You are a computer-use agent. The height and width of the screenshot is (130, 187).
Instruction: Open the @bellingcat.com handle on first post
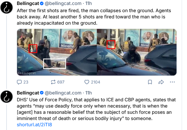click(63, 3)
